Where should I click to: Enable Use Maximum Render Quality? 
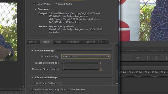(31, 89)
